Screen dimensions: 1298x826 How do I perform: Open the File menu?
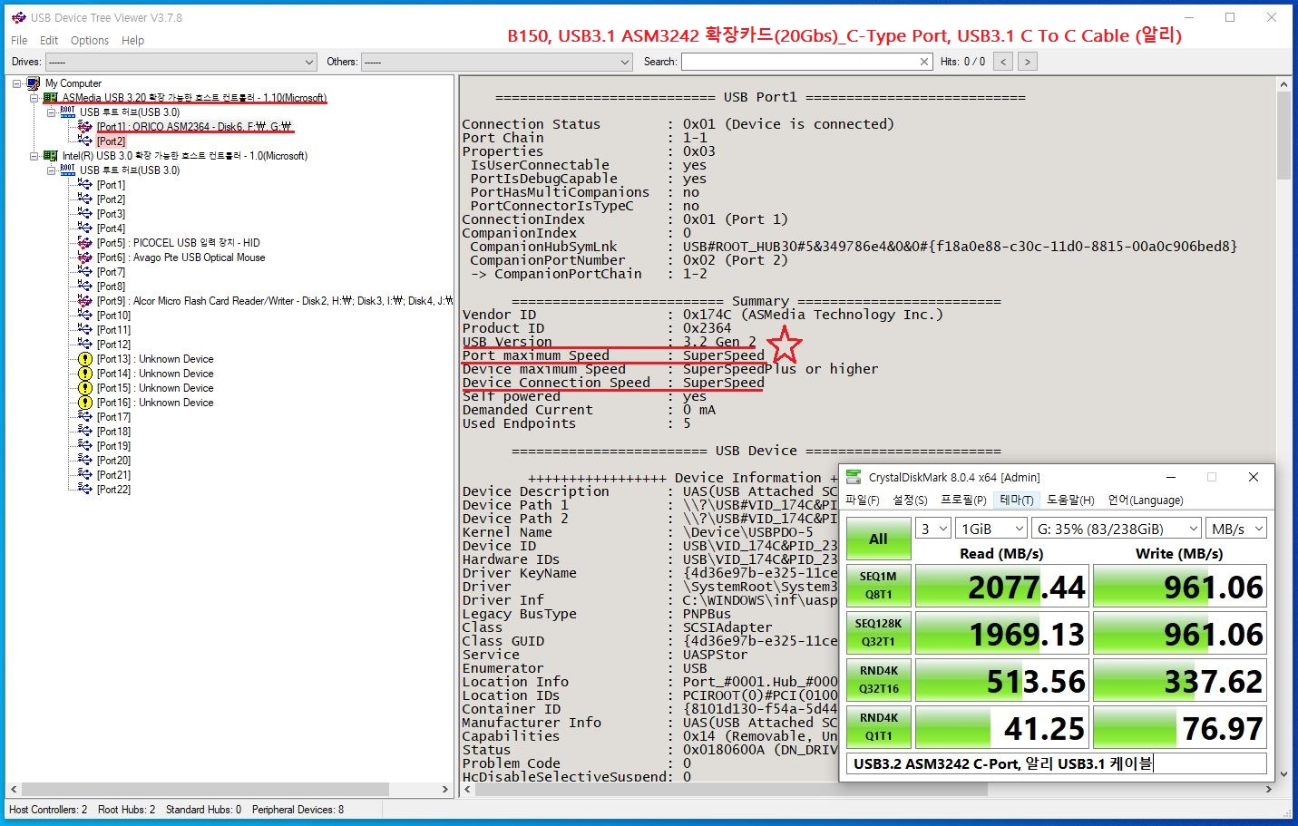tap(19, 41)
